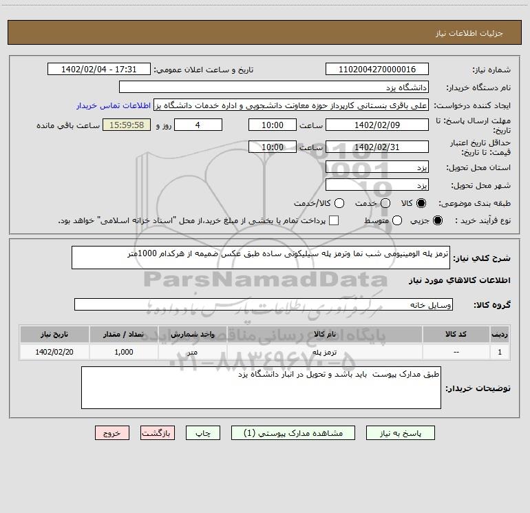Select the کالا radio button

point(421,203)
